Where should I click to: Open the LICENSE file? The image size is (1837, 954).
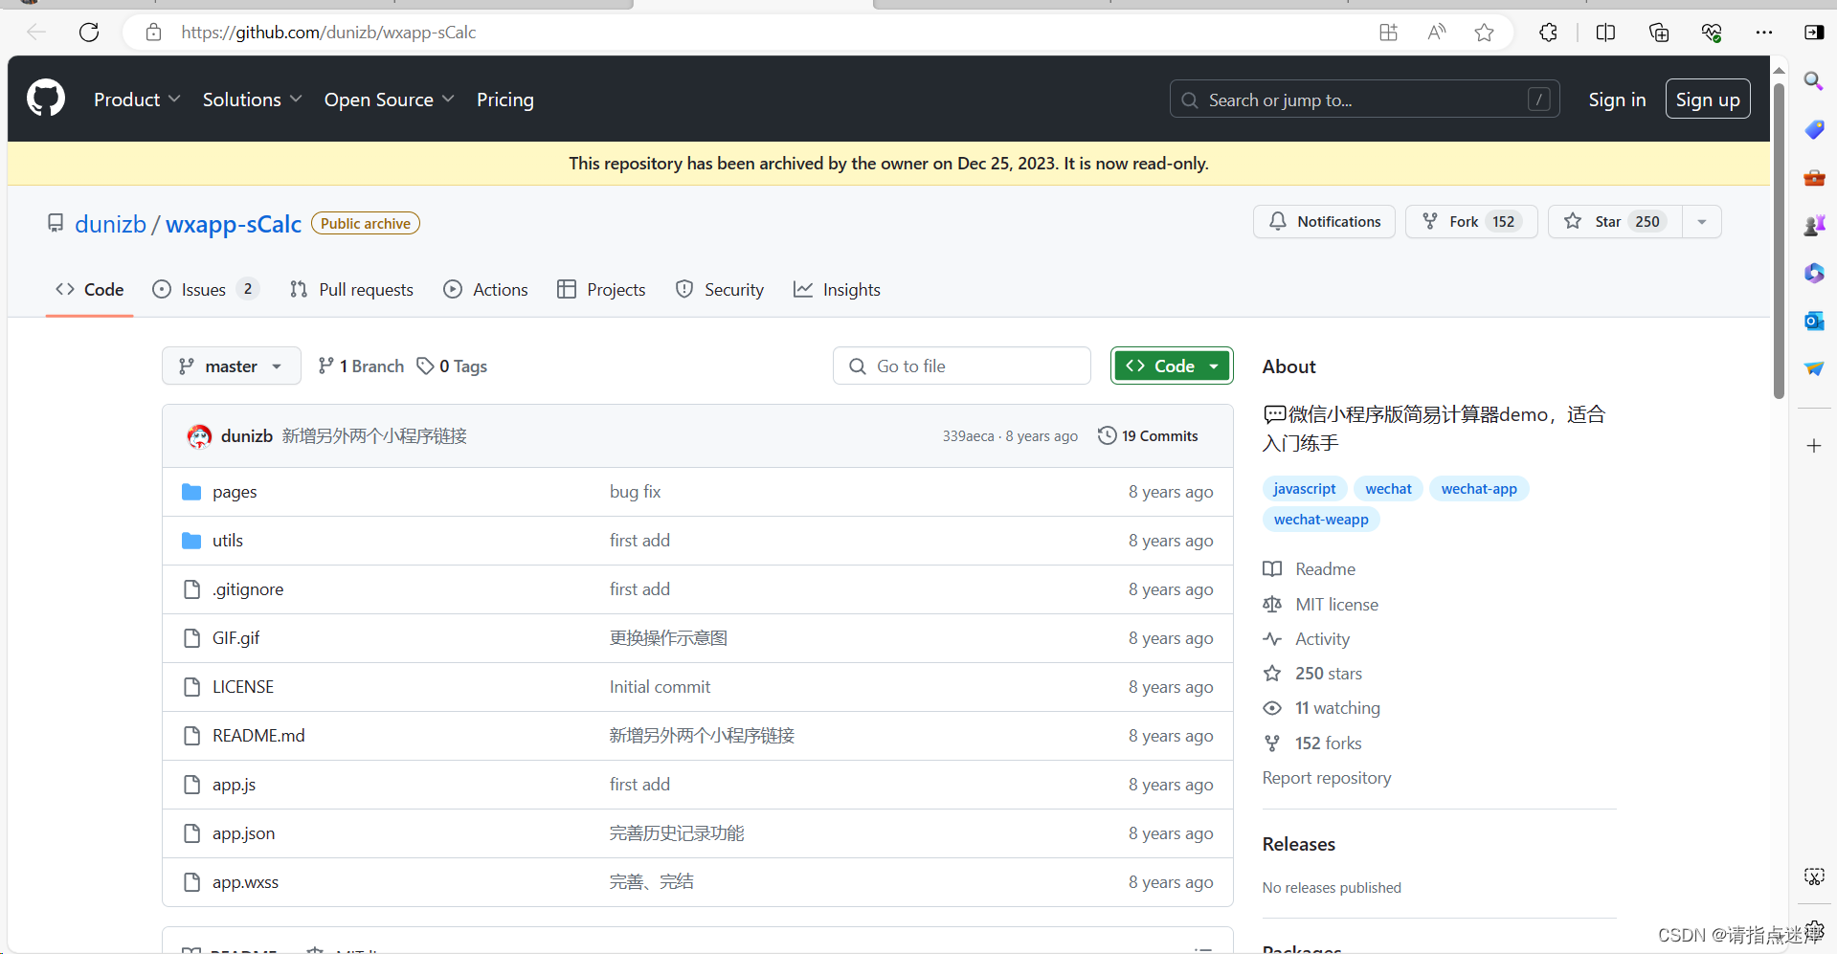click(243, 687)
